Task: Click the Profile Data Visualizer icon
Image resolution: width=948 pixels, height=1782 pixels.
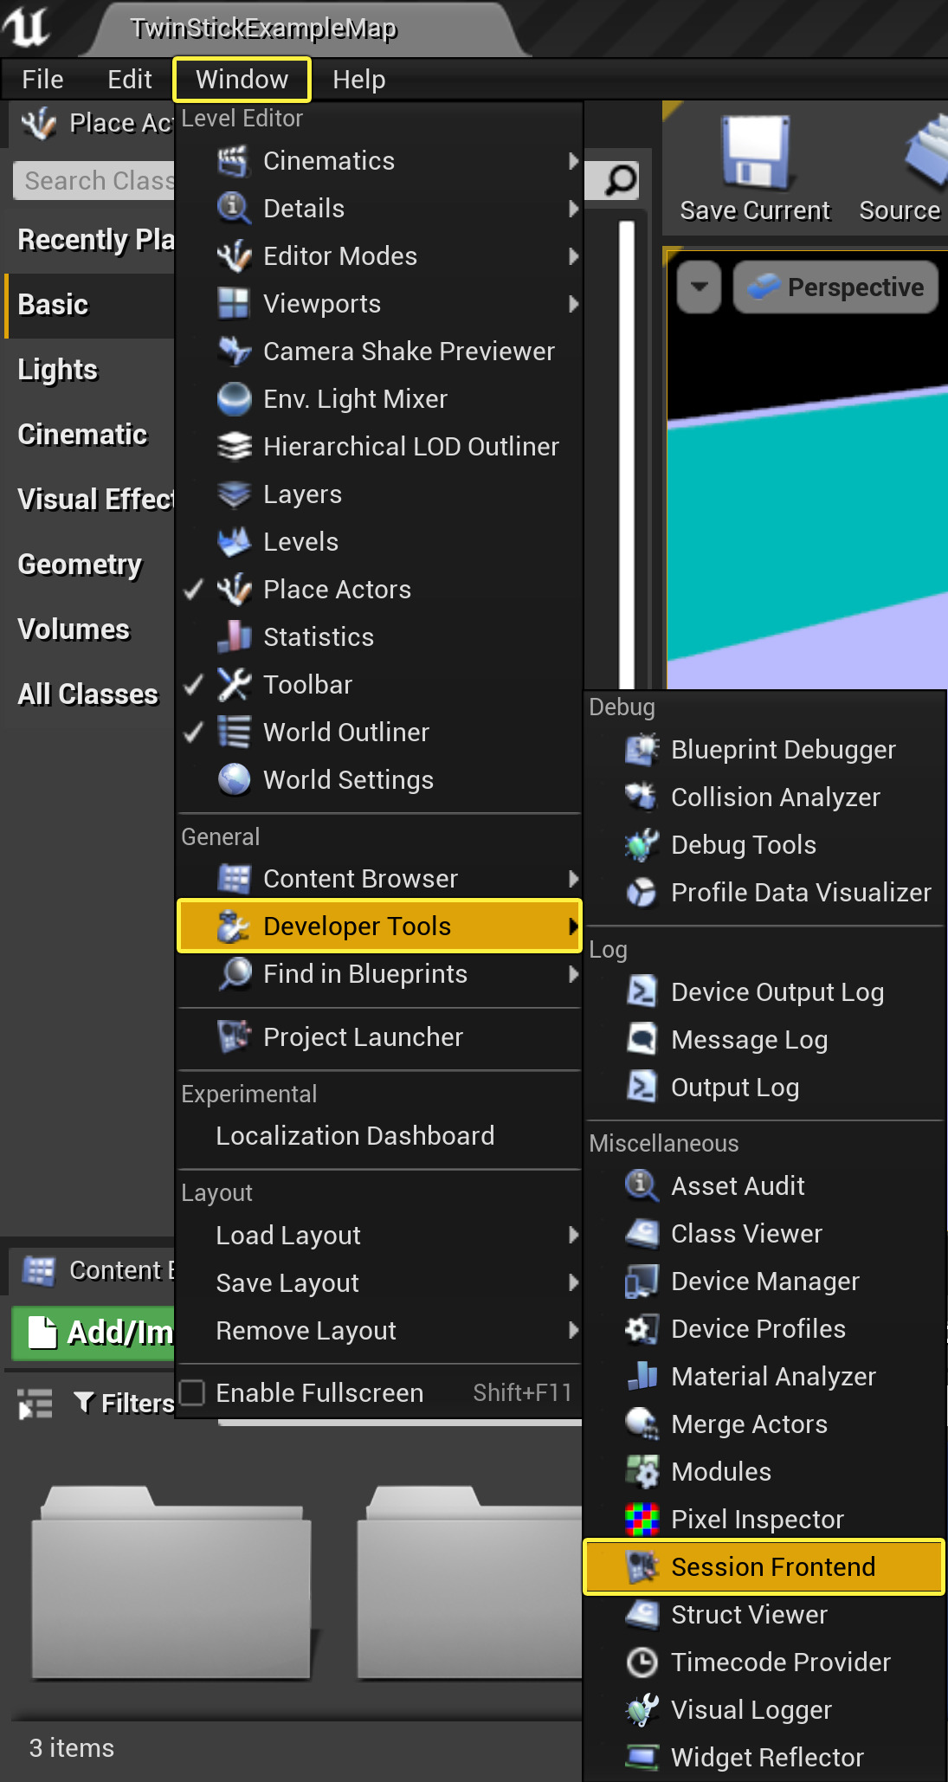Action: [x=642, y=893]
